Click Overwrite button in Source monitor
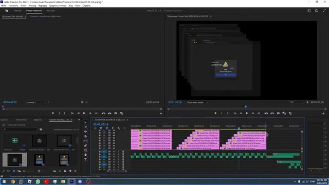 click(109, 113)
